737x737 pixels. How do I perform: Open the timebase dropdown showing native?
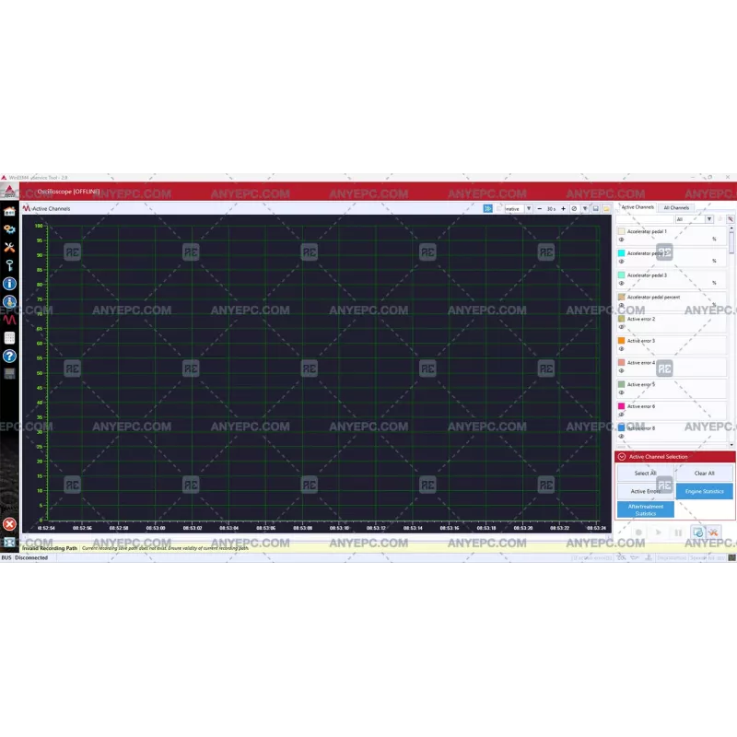point(531,209)
